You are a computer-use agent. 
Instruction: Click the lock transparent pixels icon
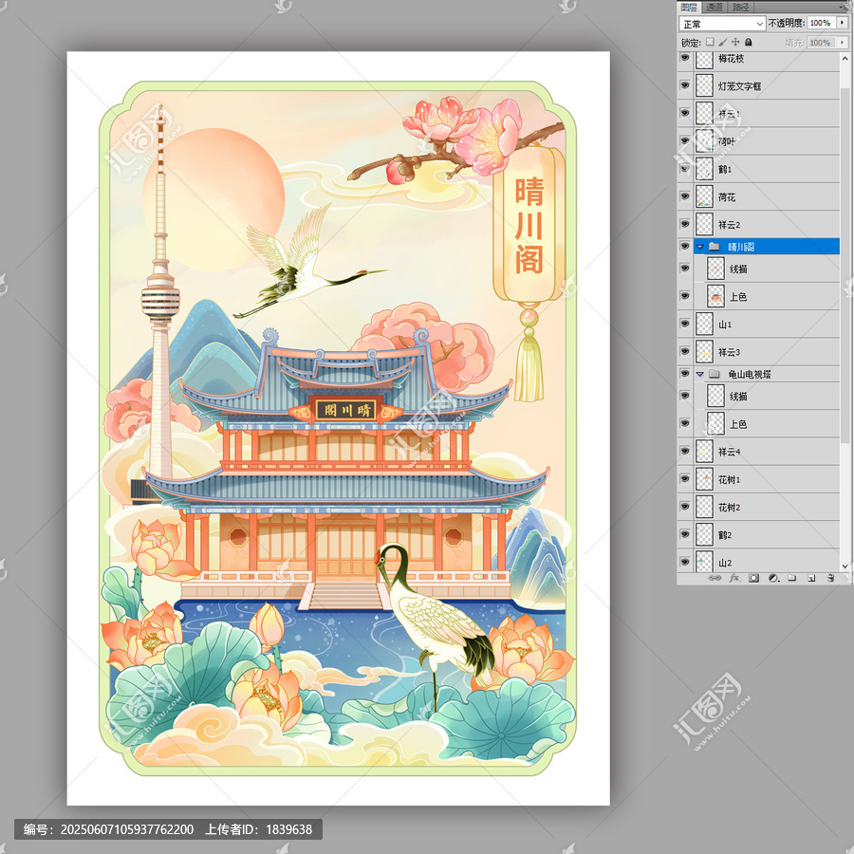tap(710, 42)
